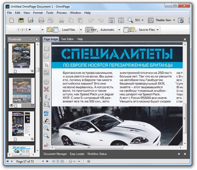Click the Undo arrow icon
Screen dimensions: 197x170
[91, 20]
